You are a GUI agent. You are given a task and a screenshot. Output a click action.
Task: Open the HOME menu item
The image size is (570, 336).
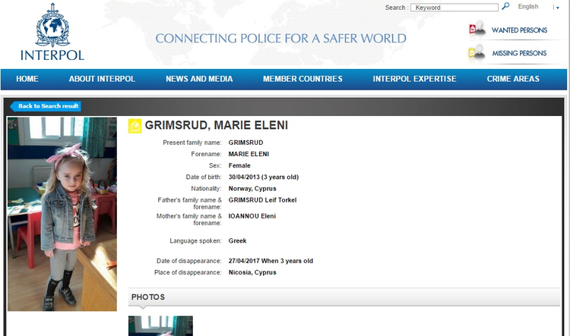pyautogui.click(x=27, y=79)
